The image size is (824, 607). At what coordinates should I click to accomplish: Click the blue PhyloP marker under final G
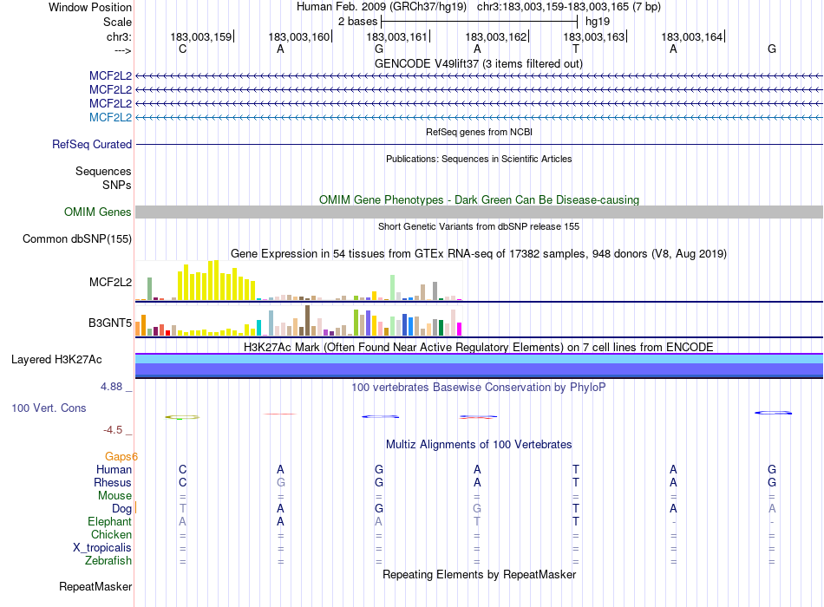coord(773,413)
